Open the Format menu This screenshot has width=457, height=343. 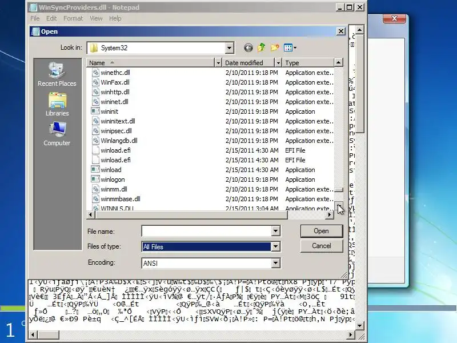[x=73, y=18]
